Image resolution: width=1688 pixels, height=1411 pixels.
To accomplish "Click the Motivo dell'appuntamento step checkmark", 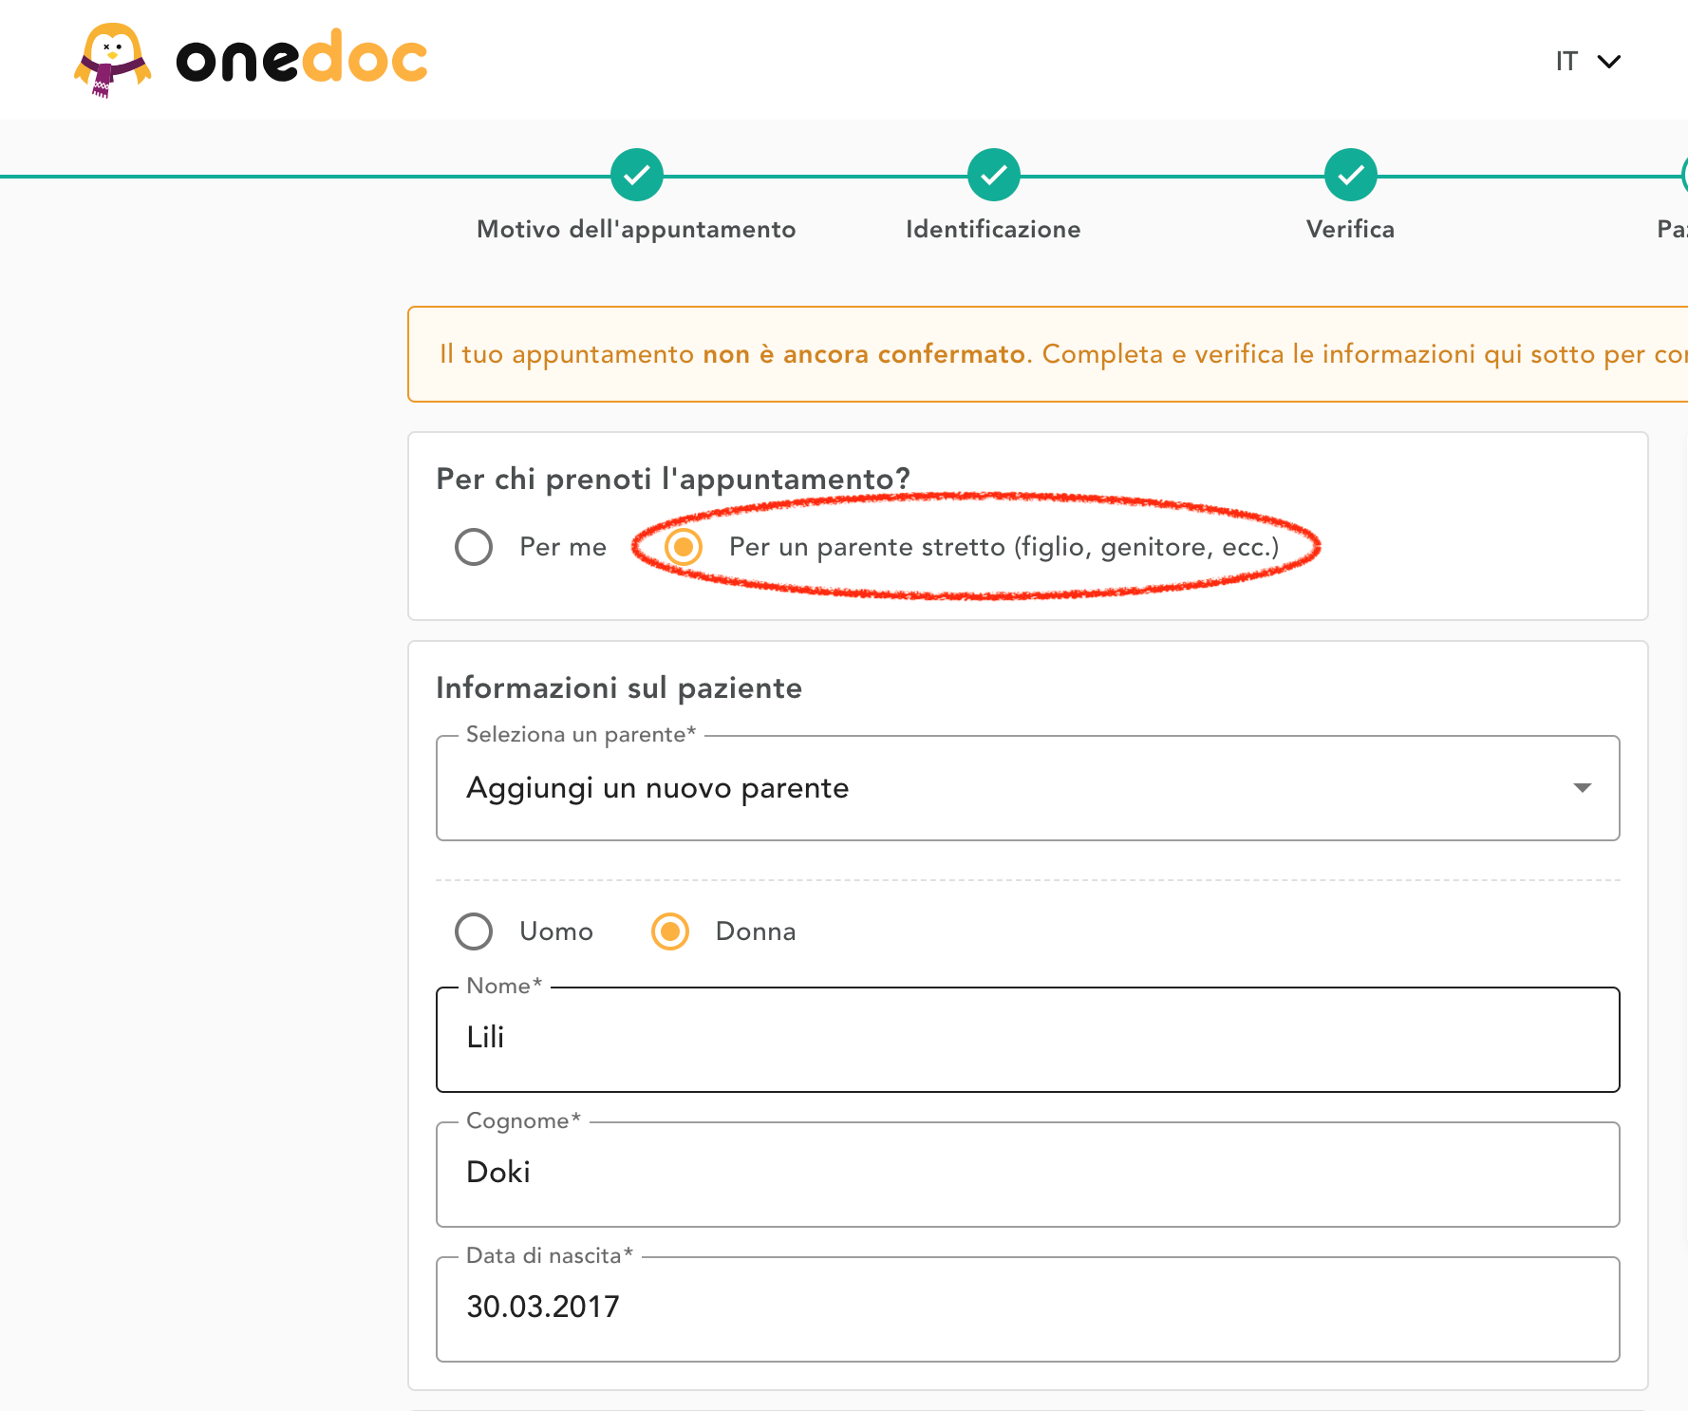I will pyautogui.click(x=636, y=175).
